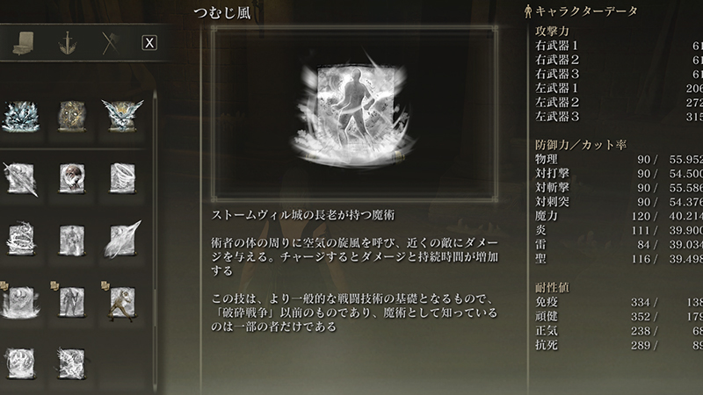Click the キャラクターデータ header
Screen dimensions: 703x395
point(581,11)
